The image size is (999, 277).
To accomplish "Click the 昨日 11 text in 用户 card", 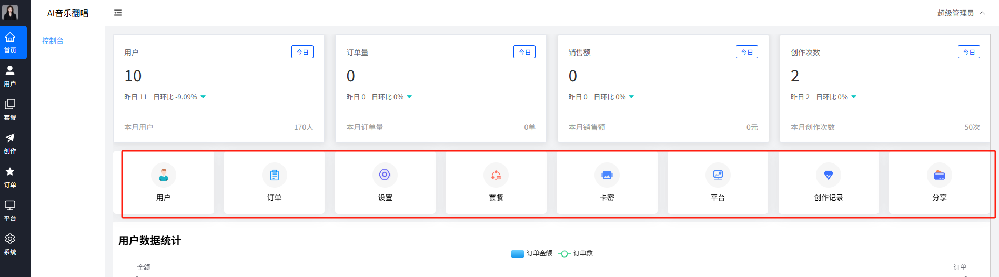I will (x=136, y=97).
